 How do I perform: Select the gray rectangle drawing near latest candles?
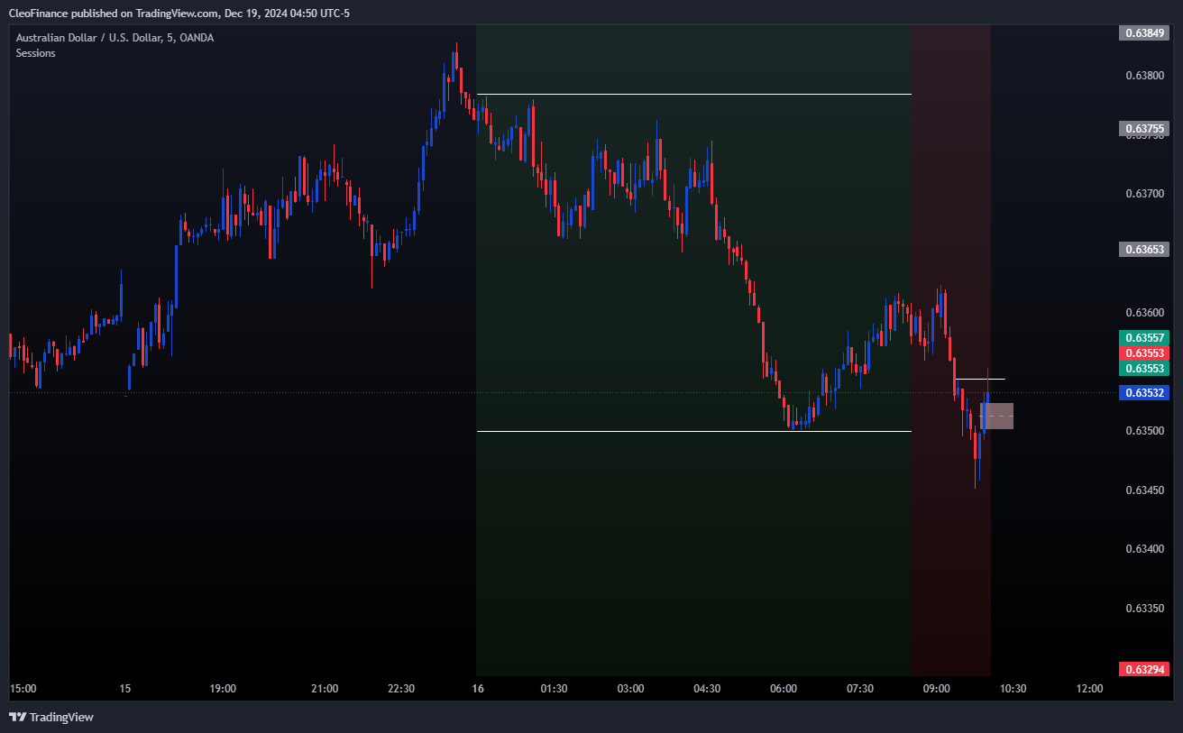(997, 416)
